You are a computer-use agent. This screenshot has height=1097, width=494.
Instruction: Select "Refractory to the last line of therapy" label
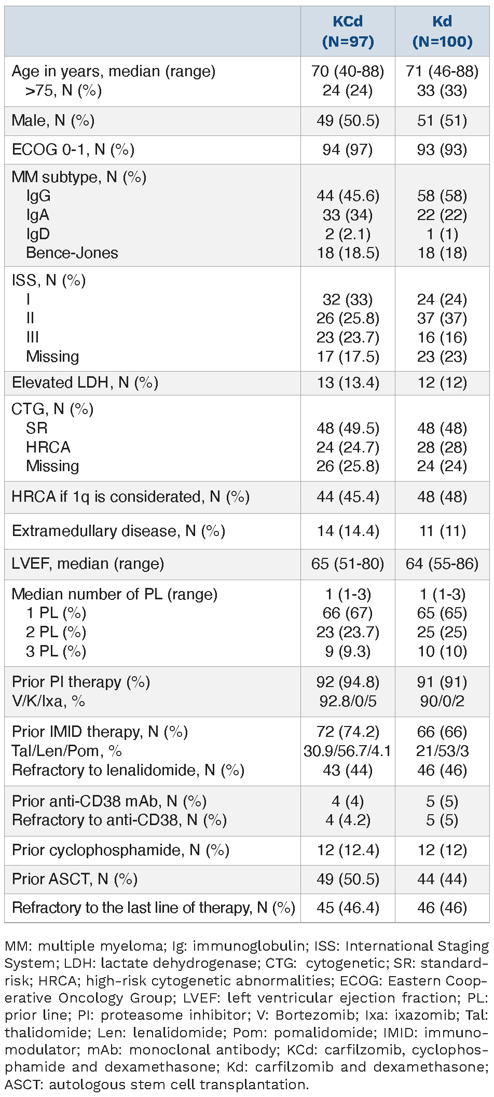coord(154,908)
